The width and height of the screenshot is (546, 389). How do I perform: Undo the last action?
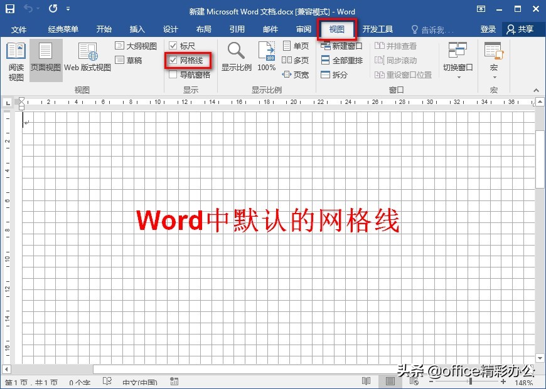click(28, 9)
